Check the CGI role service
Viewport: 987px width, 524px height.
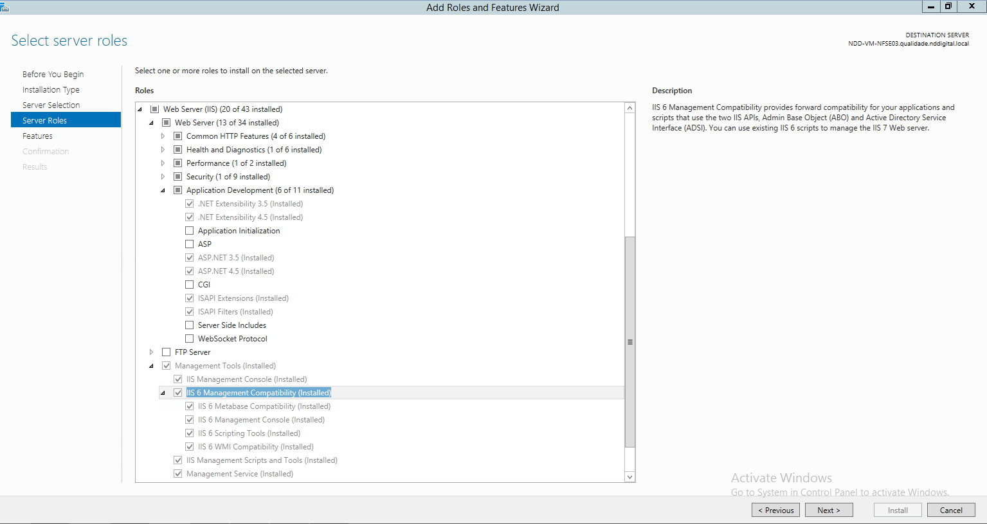pyautogui.click(x=189, y=284)
